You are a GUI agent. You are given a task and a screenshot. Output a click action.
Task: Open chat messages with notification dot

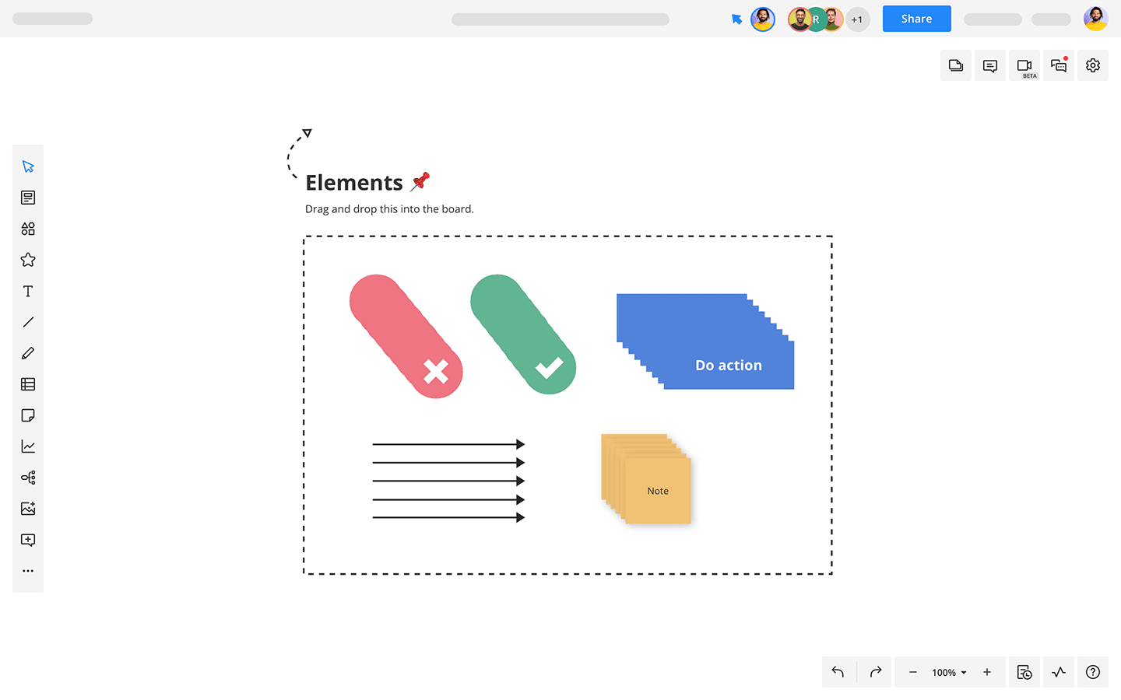1059,65
